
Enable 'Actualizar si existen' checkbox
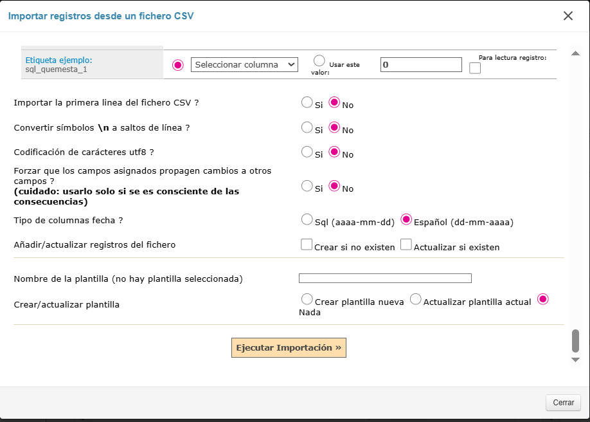[406, 244]
